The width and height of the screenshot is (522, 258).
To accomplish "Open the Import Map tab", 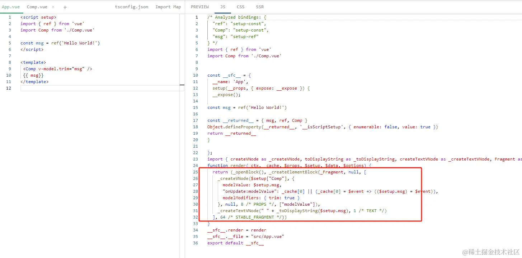I will [168, 7].
